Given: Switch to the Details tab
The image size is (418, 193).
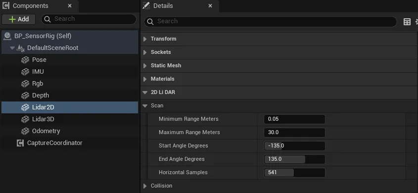Looking at the screenshot, I should pyautogui.click(x=180, y=6).
